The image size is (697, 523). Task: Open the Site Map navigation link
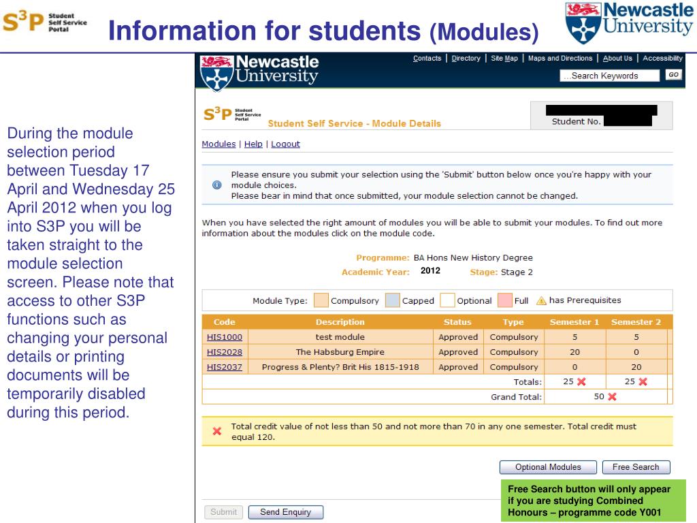pos(504,59)
